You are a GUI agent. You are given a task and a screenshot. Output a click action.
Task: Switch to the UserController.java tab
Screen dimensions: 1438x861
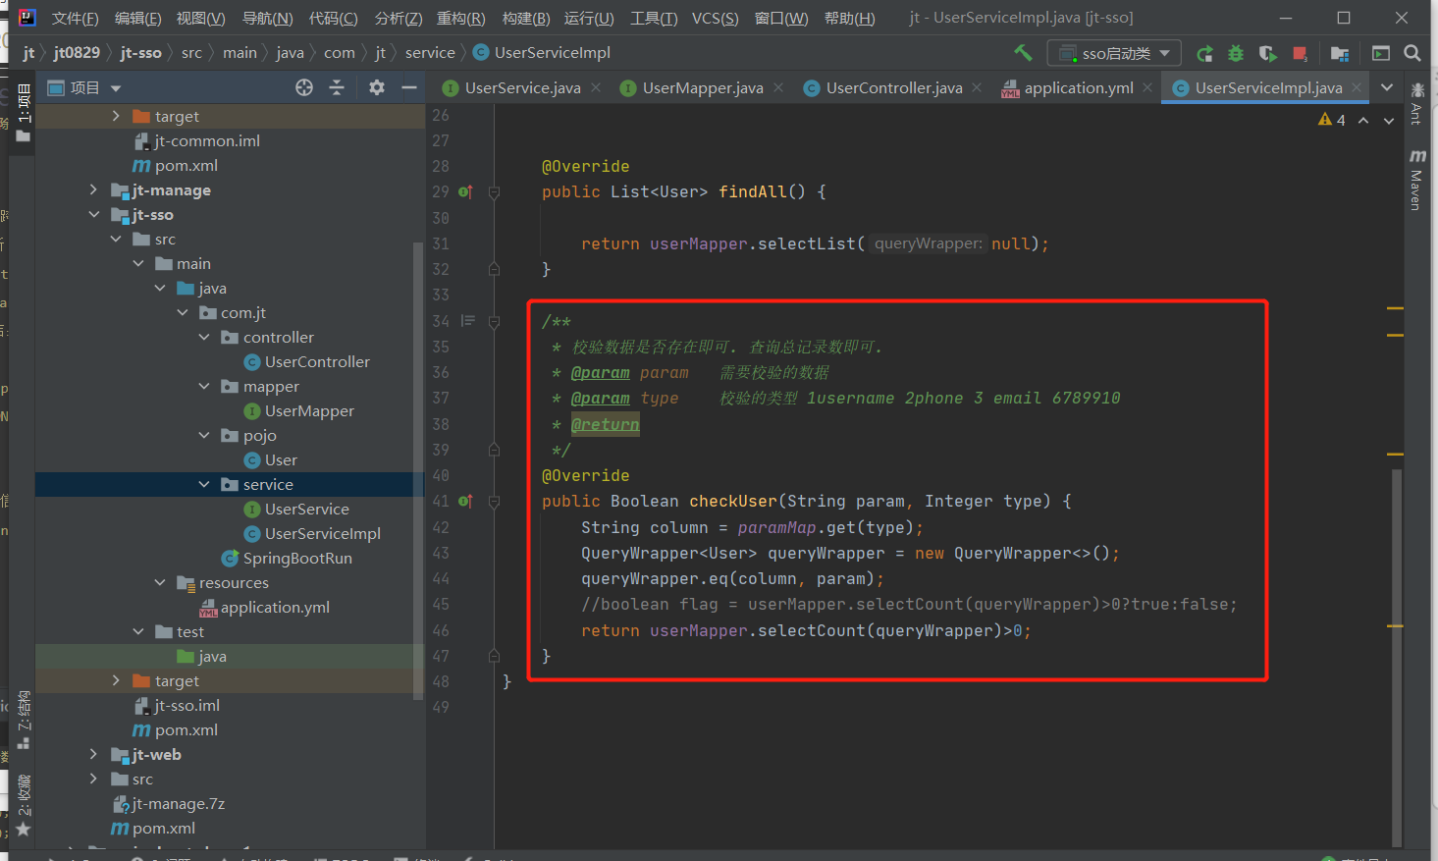[894, 87]
